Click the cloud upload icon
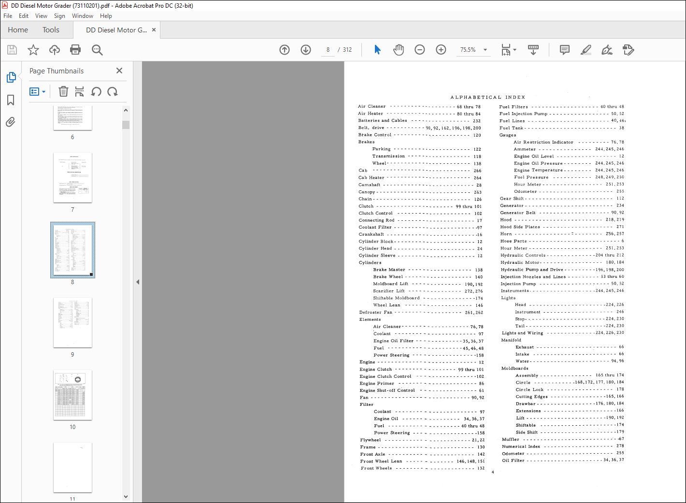Image resolution: width=686 pixels, height=503 pixels. point(55,50)
